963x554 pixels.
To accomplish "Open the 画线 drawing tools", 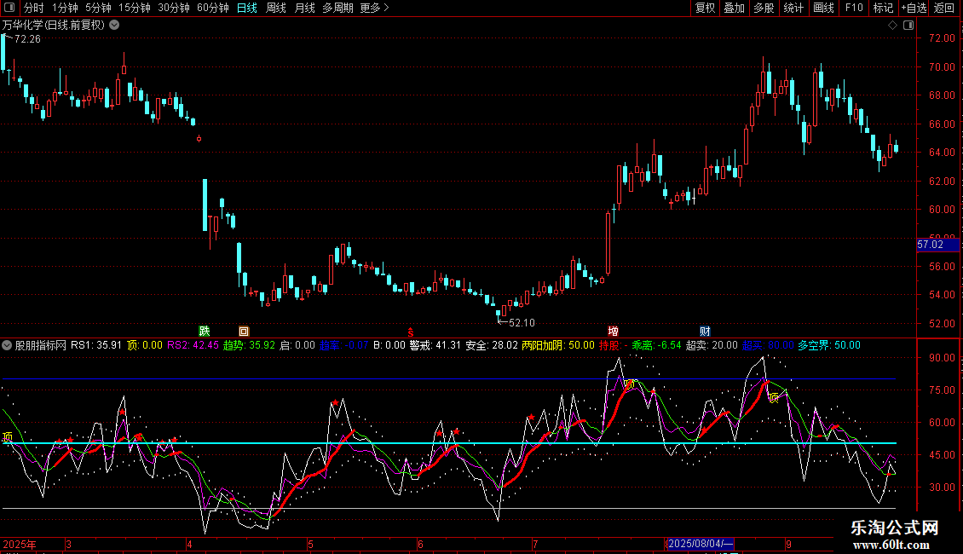I will pos(823,9).
